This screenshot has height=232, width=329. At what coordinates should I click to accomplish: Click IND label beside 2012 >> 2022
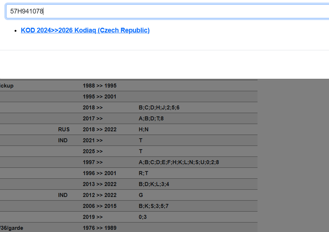63,195
